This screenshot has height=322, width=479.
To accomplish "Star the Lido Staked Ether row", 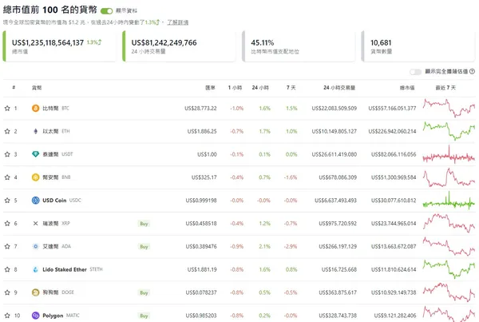I will tap(7, 269).
